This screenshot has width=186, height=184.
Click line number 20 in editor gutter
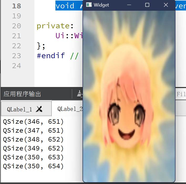point(17,26)
